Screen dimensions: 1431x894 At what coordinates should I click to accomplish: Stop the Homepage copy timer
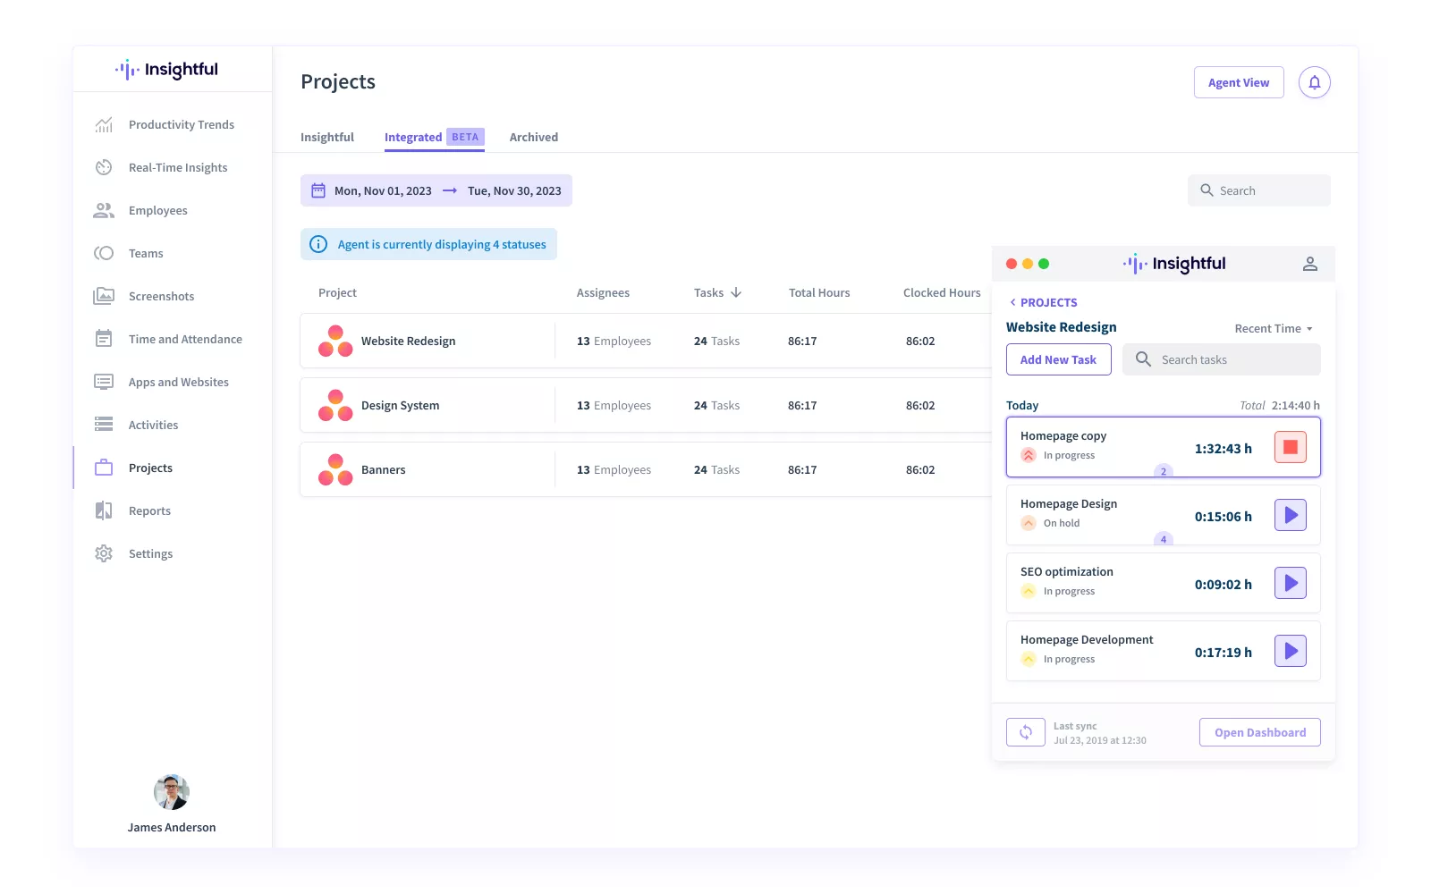(x=1290, y=447)
